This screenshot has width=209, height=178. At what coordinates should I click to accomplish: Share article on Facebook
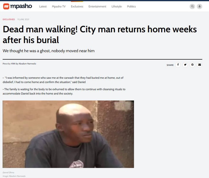(178, 65)
